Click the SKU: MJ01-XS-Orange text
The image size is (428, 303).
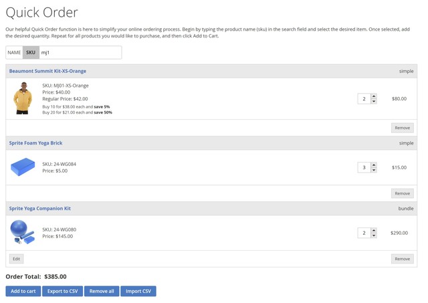coord(66,86)
